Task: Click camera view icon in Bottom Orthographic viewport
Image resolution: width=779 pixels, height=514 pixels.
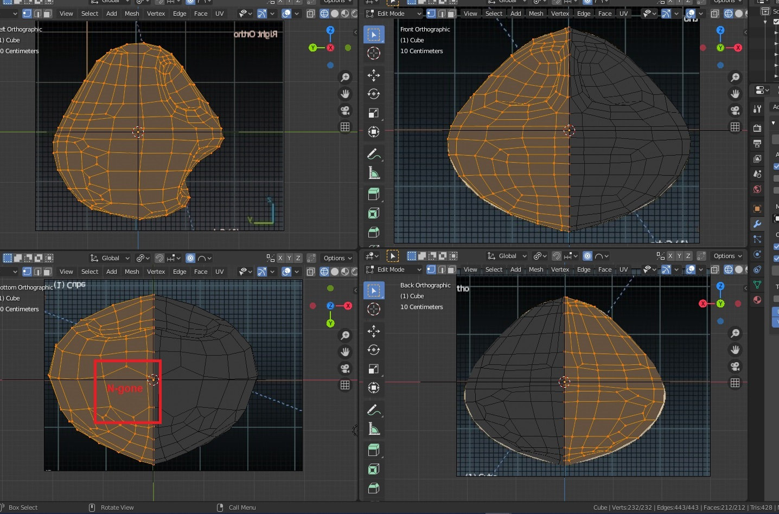Action: (345, 369)
